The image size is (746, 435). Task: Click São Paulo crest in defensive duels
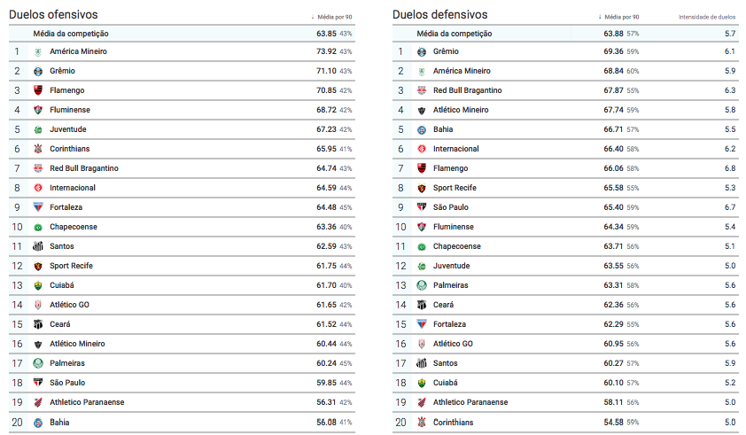pyautogui.click(x=422, y=207)
